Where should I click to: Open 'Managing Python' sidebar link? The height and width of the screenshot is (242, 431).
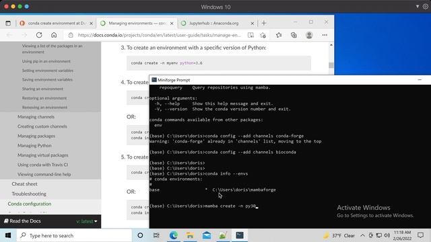pos(34,146)
